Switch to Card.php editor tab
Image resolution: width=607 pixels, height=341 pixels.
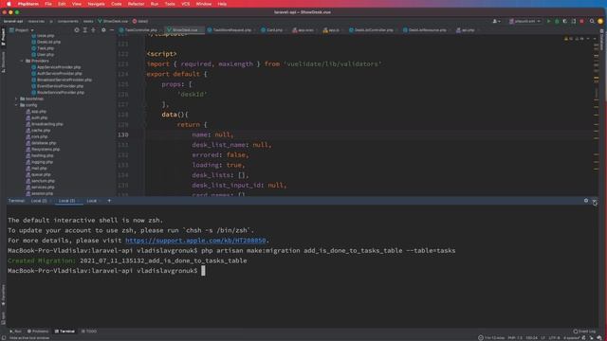pos(274,29)
